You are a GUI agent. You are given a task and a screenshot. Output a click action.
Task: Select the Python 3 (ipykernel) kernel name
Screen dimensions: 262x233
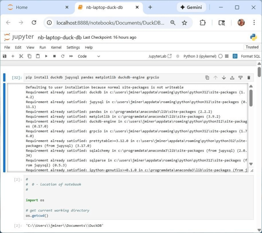point(200,56)
